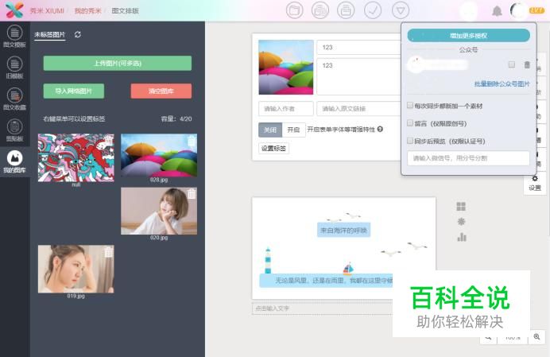Refresh the image library list

point(78,34)
